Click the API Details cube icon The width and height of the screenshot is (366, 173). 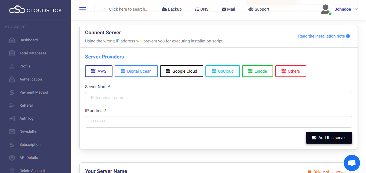[x=12, y=158]
